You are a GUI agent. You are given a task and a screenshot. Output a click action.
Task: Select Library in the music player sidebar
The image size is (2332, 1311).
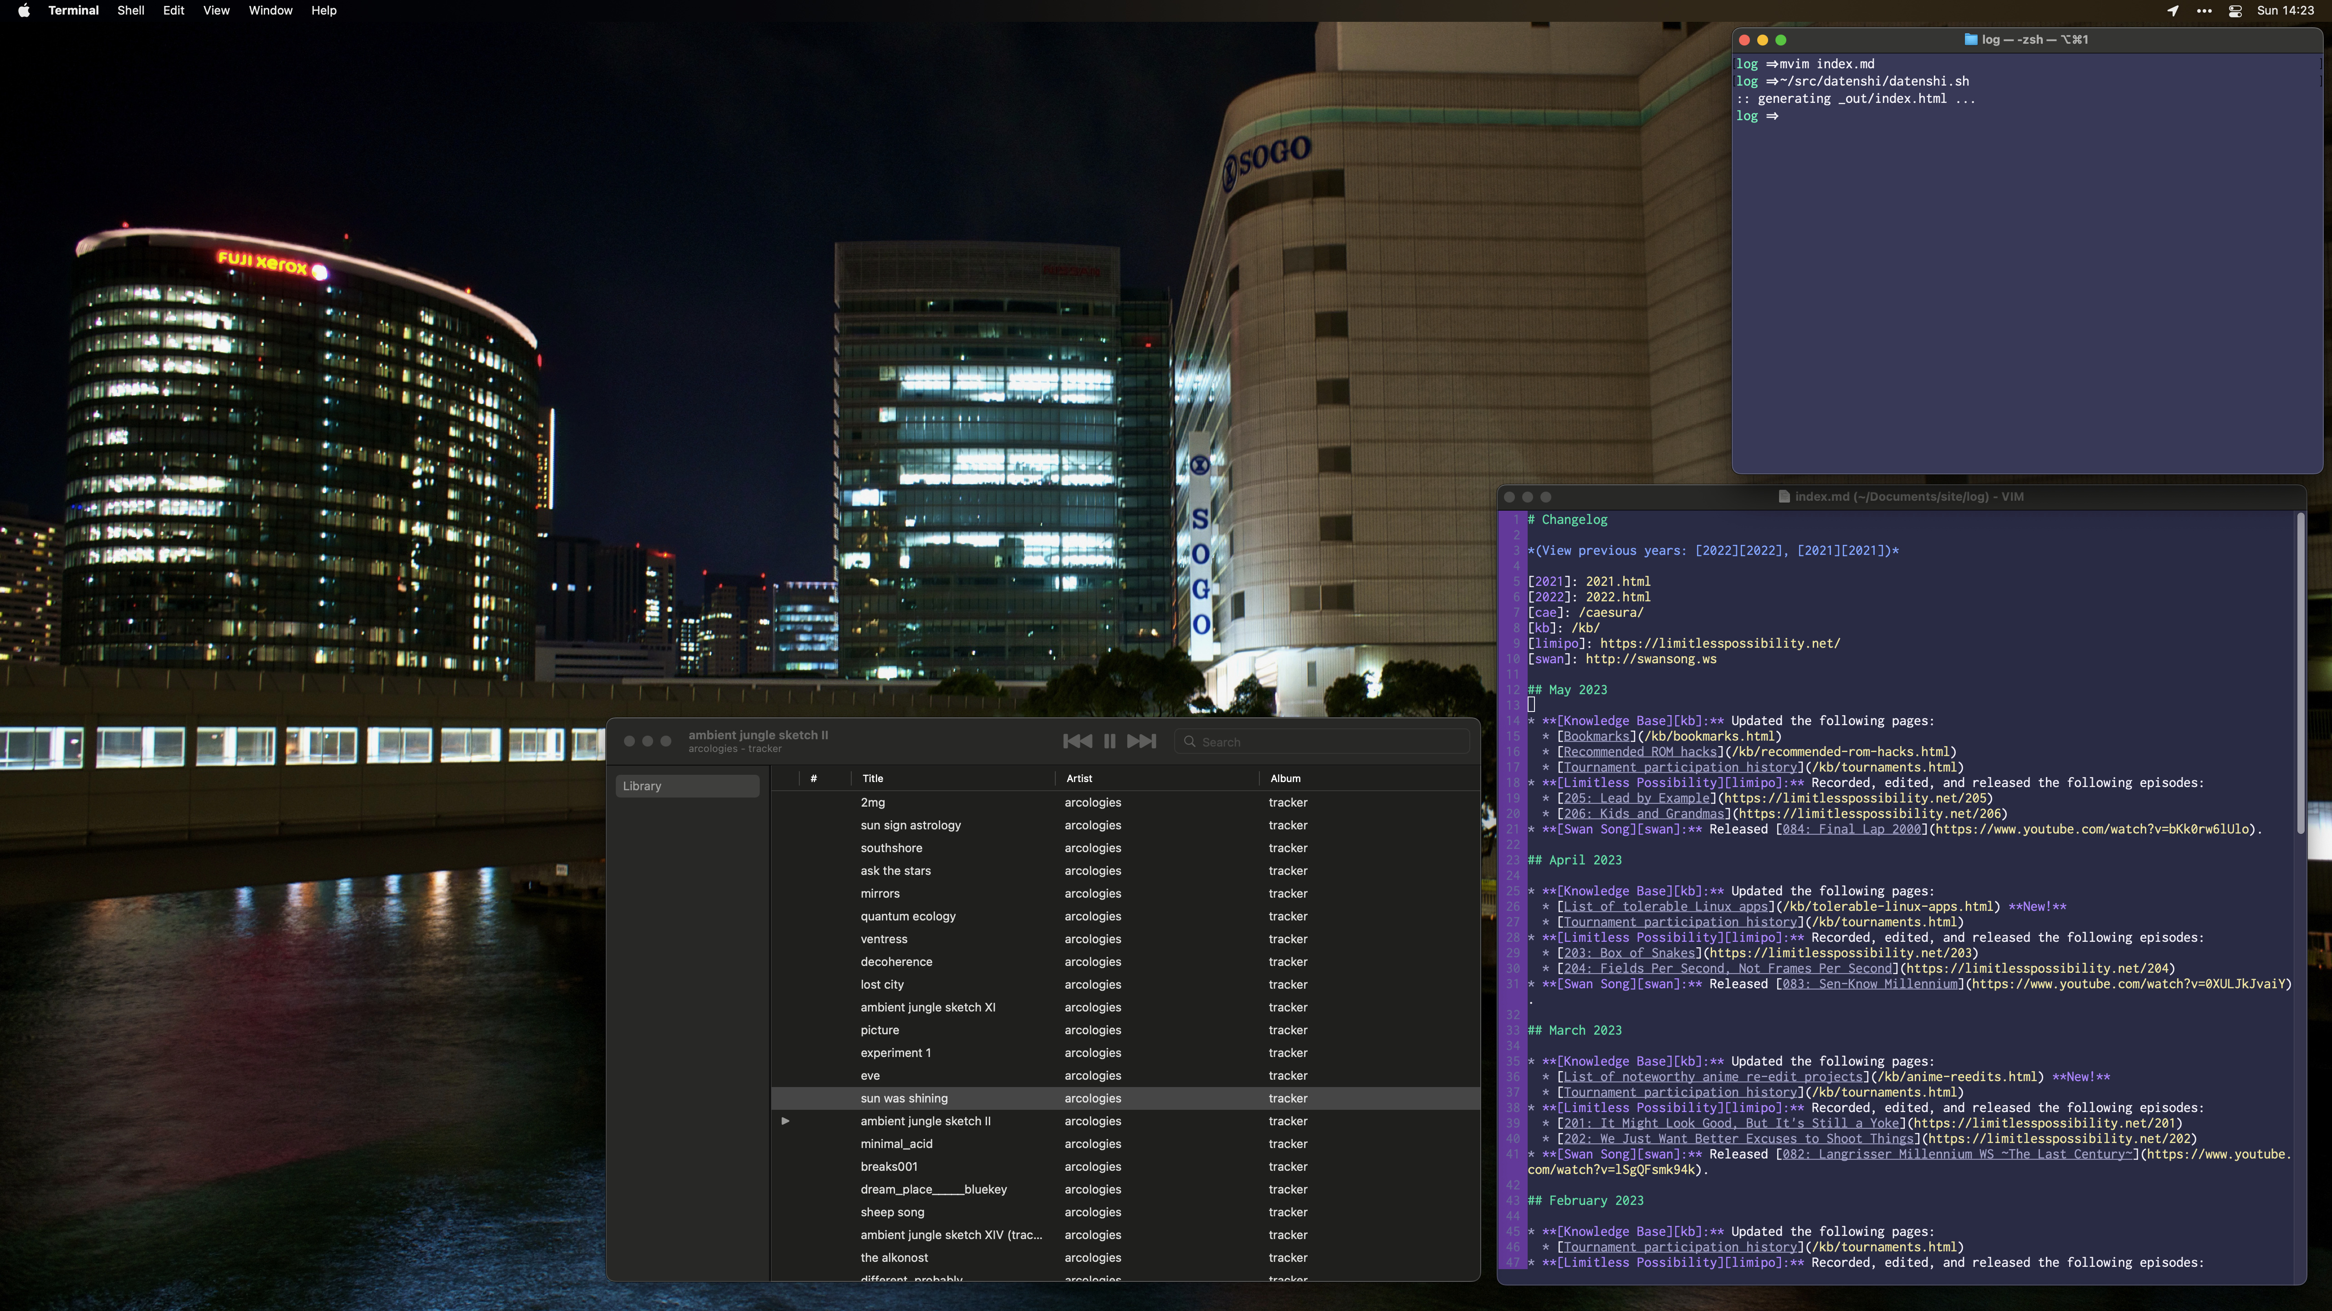tap(687, 786)
